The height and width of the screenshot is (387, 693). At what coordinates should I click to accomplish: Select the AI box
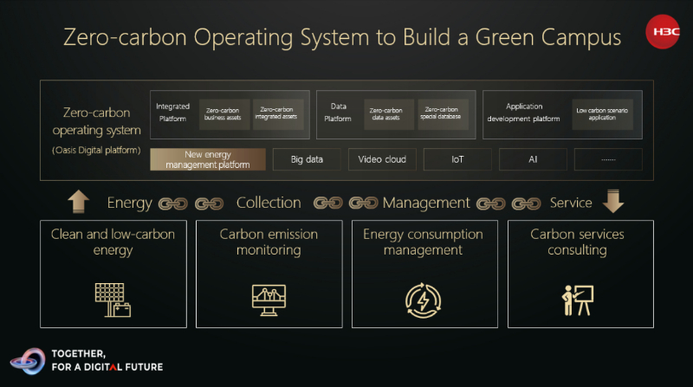click(x=533, y=159)
